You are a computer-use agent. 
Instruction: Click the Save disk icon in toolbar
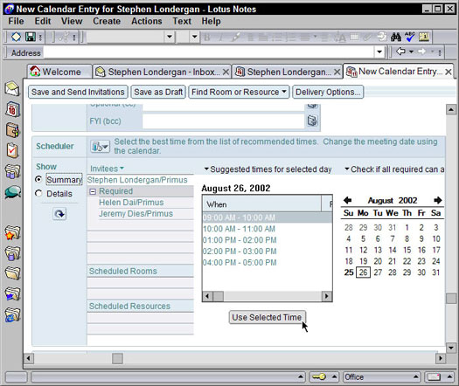pyautogui.click(x=30, y=37)
